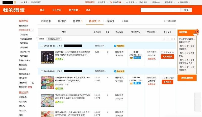This screenshot has height=117, width=202.
Task: Click the 保障卡 badge under the 艾伦的厨房 item
Action: pos(59,102)
